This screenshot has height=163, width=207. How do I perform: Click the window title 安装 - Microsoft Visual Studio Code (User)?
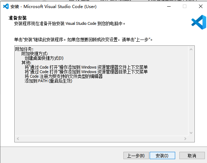[x=53, y=7]
